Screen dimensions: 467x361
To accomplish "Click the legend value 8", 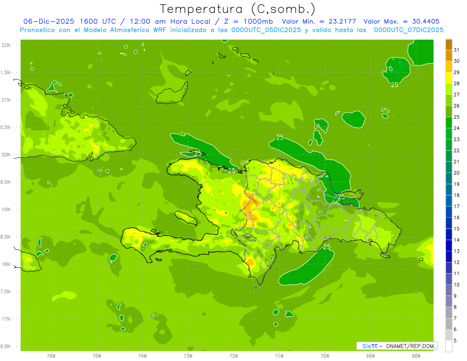I will click(455, 307).
